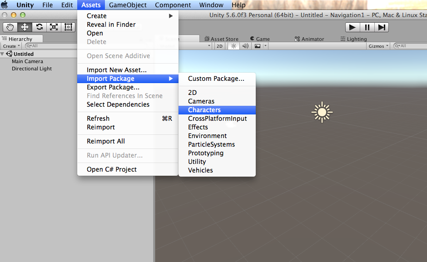Image resolution: width=427 pixels, height=262 pixels.
Task: Select the Scale tool
Action: [54, 27]
